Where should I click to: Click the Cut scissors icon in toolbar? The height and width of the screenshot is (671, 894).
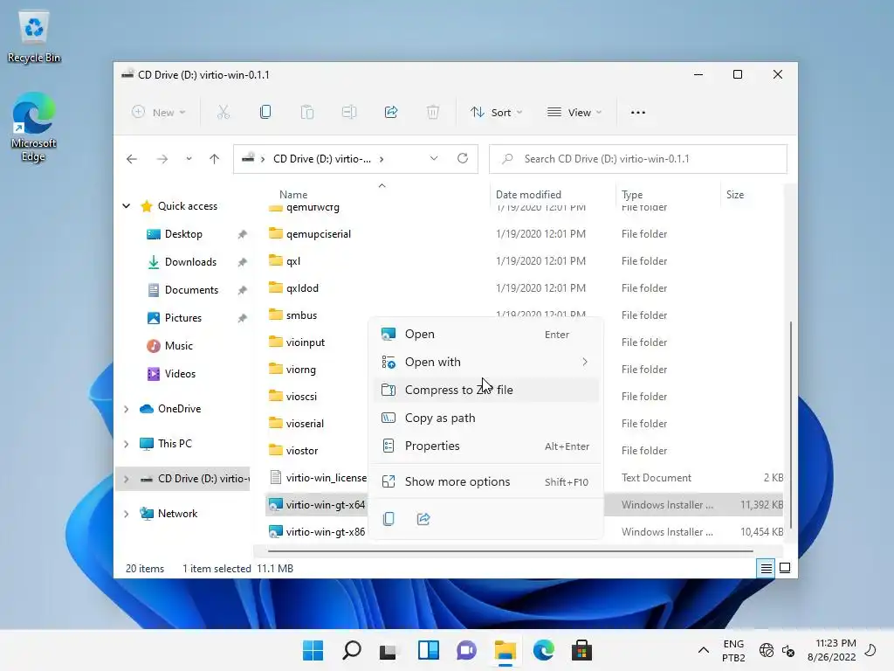point(223,113)
